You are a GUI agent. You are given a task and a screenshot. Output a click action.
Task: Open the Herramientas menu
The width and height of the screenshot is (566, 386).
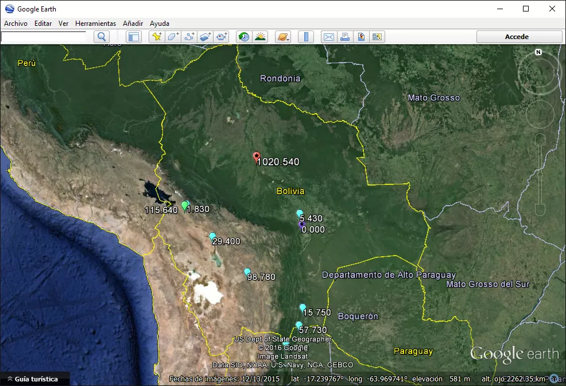(95, 24)
